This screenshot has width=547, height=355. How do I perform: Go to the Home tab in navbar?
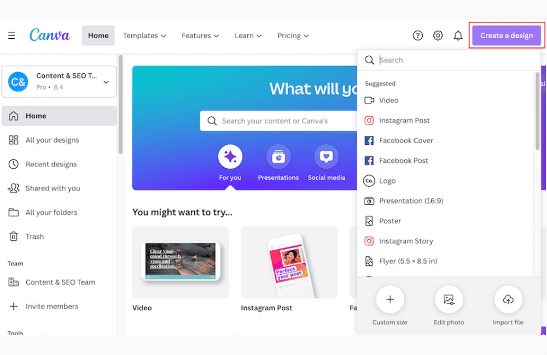98,35
